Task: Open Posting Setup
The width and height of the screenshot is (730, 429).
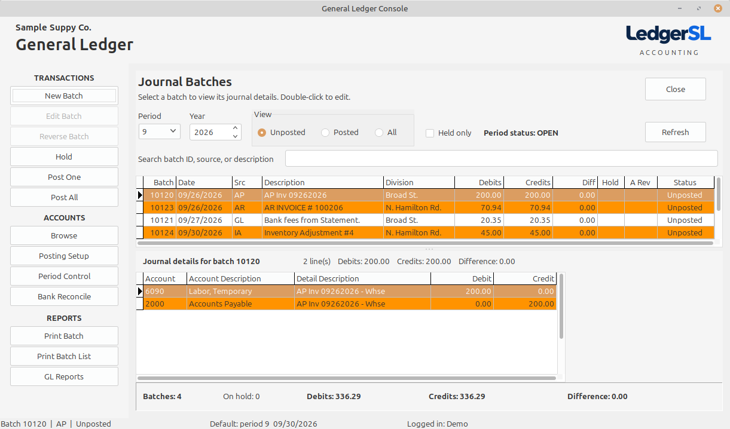Action: click(64, 256)
